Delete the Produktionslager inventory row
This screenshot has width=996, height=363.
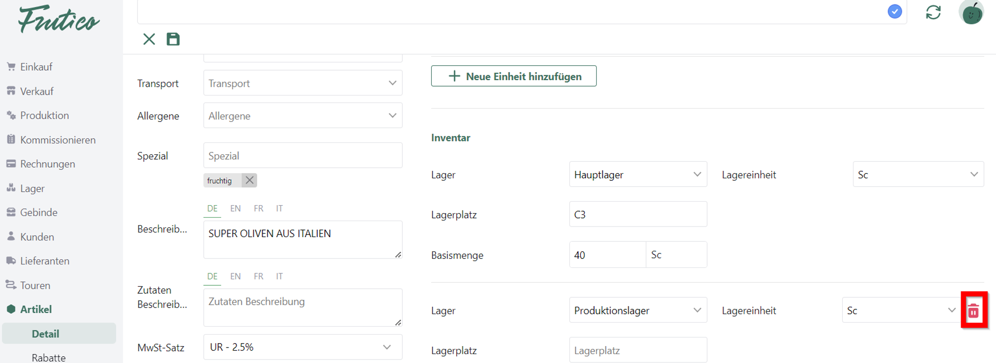click(974, 311)
